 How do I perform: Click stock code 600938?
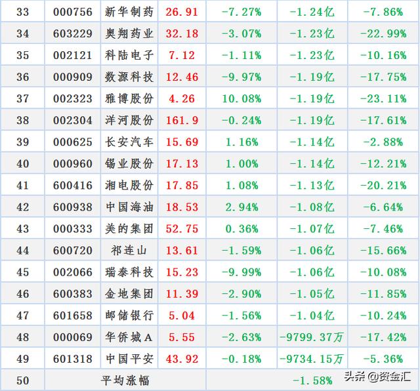coord(73,207)
